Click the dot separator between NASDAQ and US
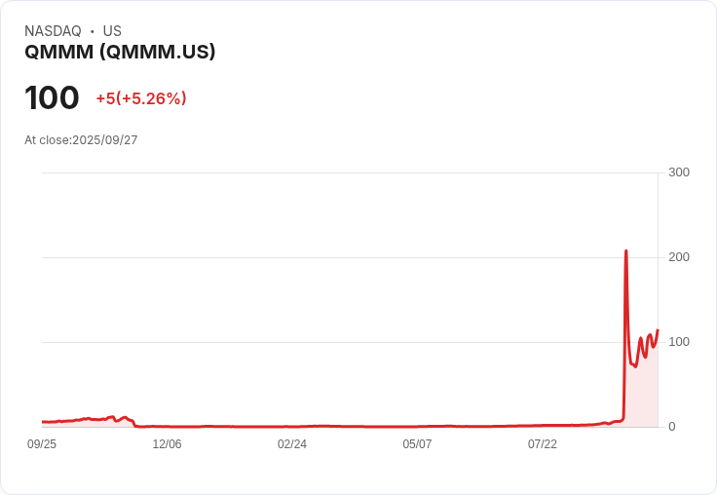The height and width of the screenshot is (495, 717). 93,31
